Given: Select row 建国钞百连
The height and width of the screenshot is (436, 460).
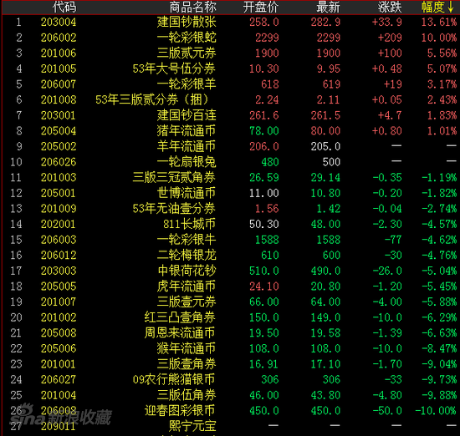Looking at the screenshot, I should 231,115.
